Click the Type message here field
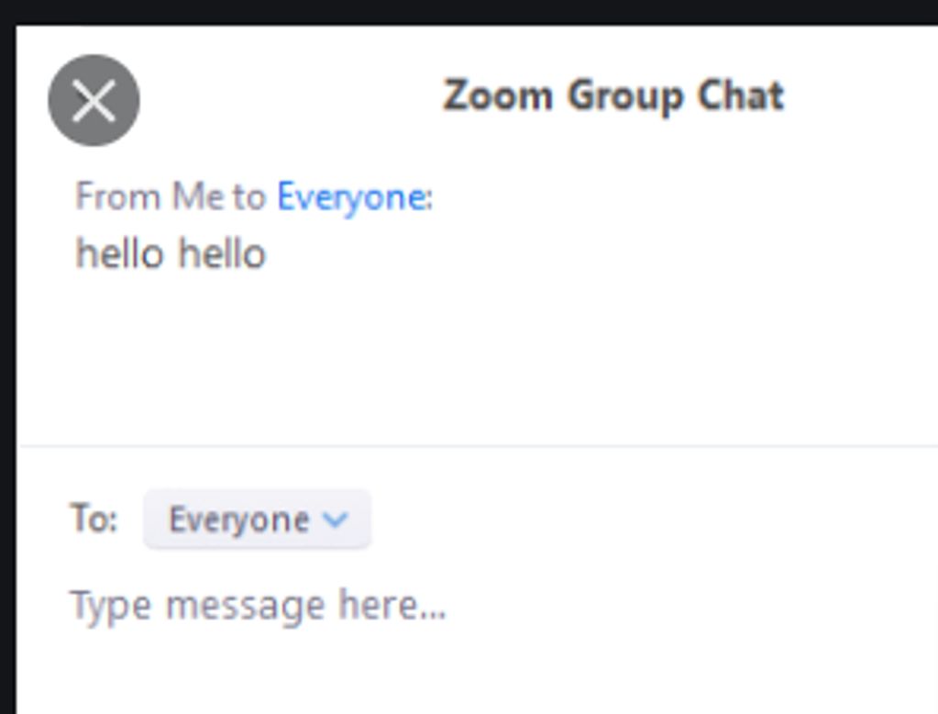Viewport: 938px width, 714px height. pos(479,607)
